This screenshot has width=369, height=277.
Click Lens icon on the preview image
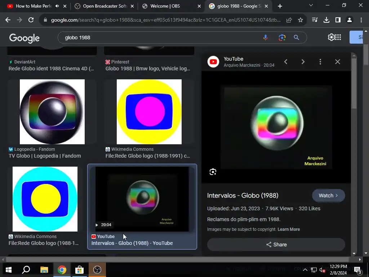[213, 172]
